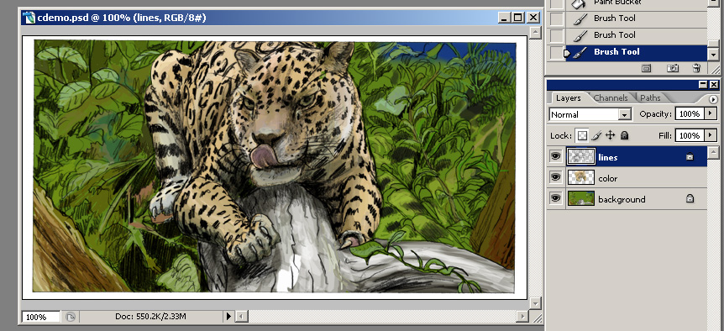Click lock all padlock icon

coord(624,135)
